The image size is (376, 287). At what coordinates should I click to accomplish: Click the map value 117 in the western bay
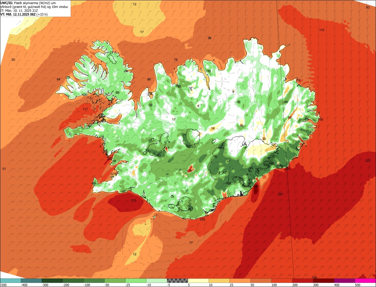tap(85, 109)
